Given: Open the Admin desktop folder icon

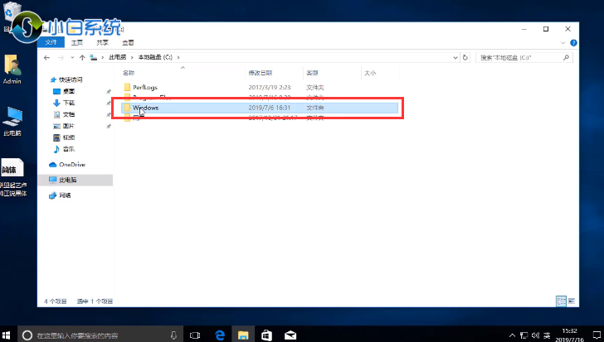Looking at the screenshot, I should [x=12, y=70].
